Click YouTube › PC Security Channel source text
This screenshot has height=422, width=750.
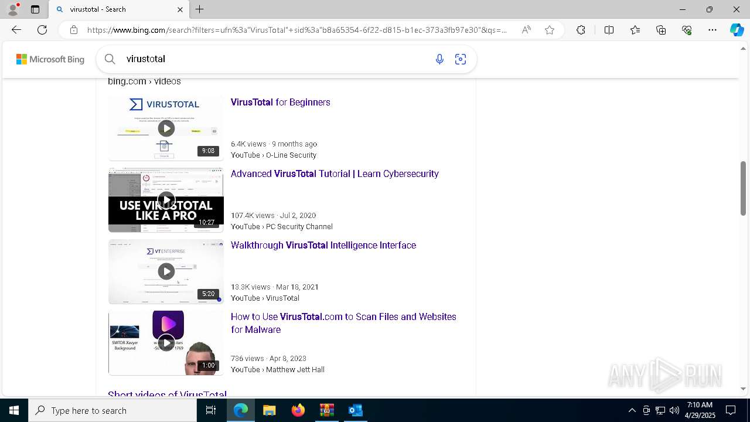282,227
